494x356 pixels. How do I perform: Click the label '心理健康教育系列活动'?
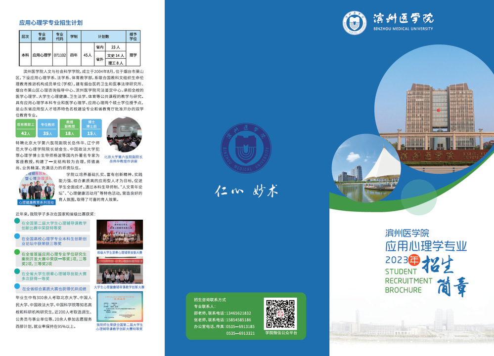[36, 202]
